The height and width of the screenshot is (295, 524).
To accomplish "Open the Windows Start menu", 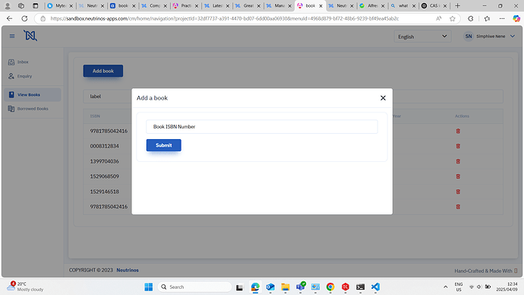I will (x=148, y=287).
